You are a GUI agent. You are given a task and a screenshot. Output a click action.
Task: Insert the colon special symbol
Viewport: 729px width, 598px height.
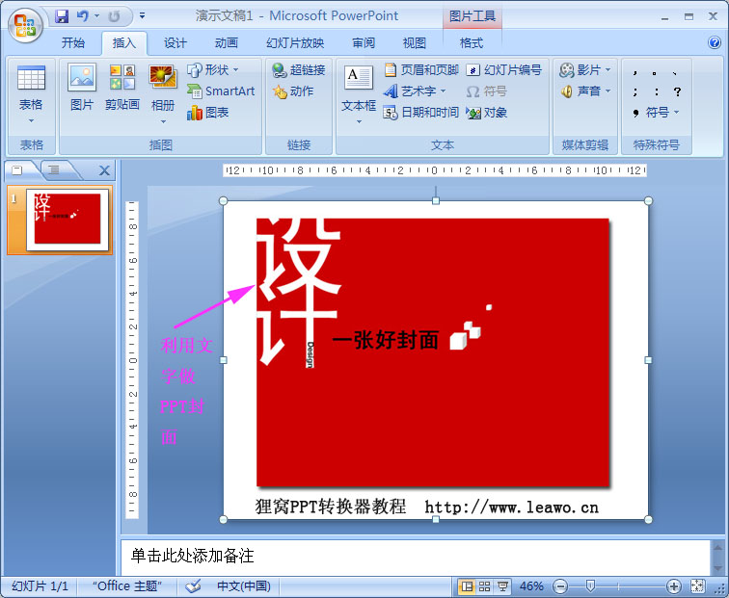click(656, 91)
